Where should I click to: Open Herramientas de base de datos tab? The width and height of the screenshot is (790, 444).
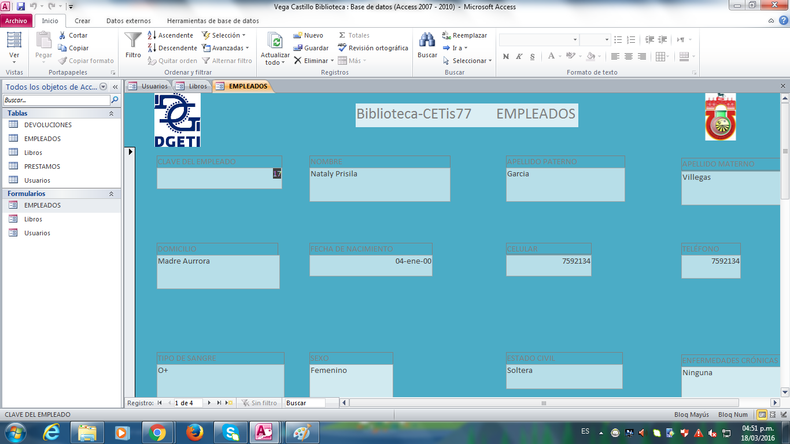pos(213,21)
